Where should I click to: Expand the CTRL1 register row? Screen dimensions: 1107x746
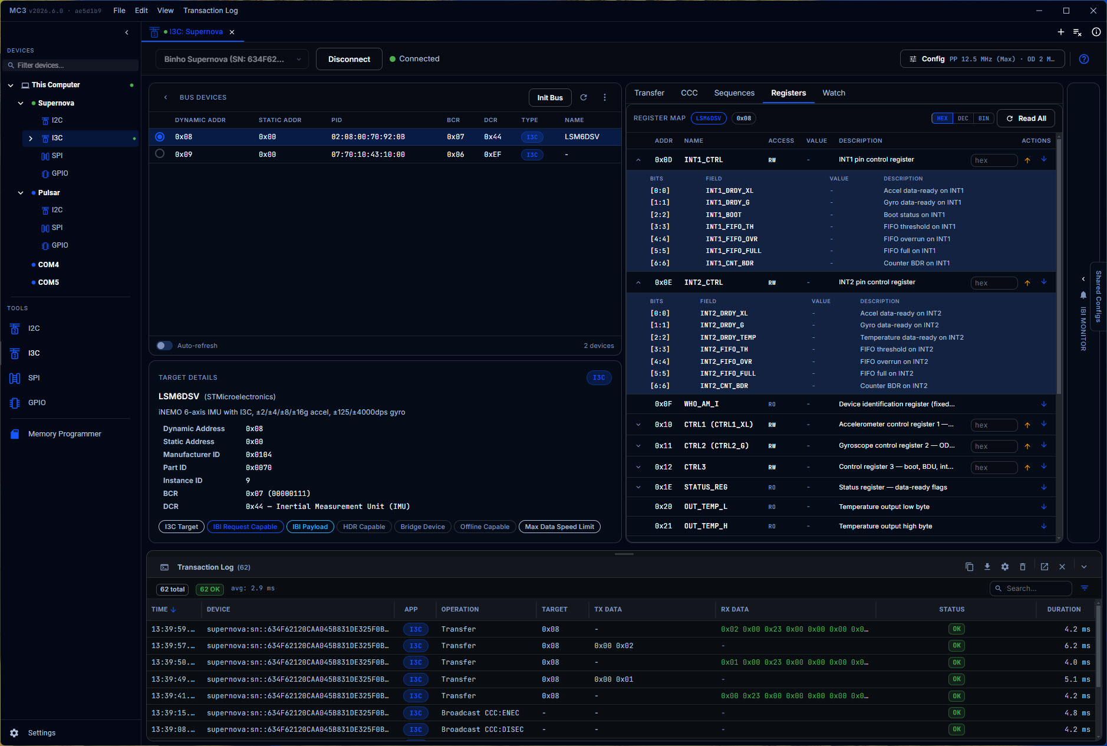(x=638, y=425)
